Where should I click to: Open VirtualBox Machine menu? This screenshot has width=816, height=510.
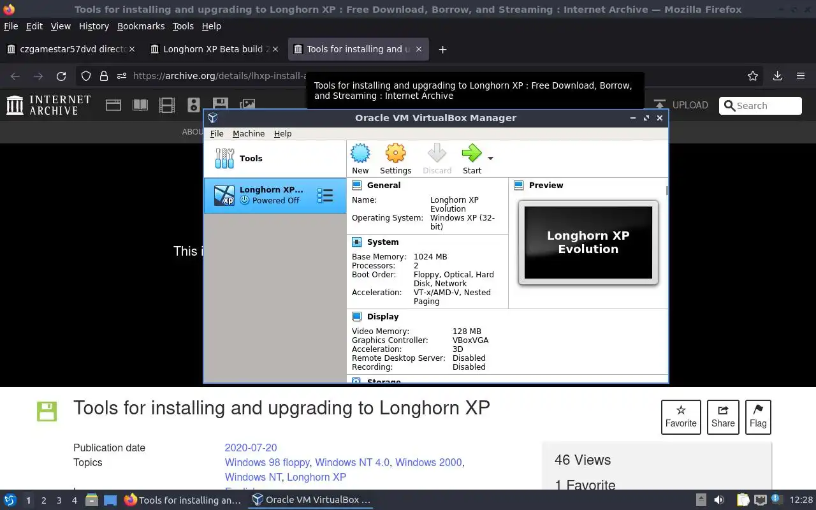249,133
